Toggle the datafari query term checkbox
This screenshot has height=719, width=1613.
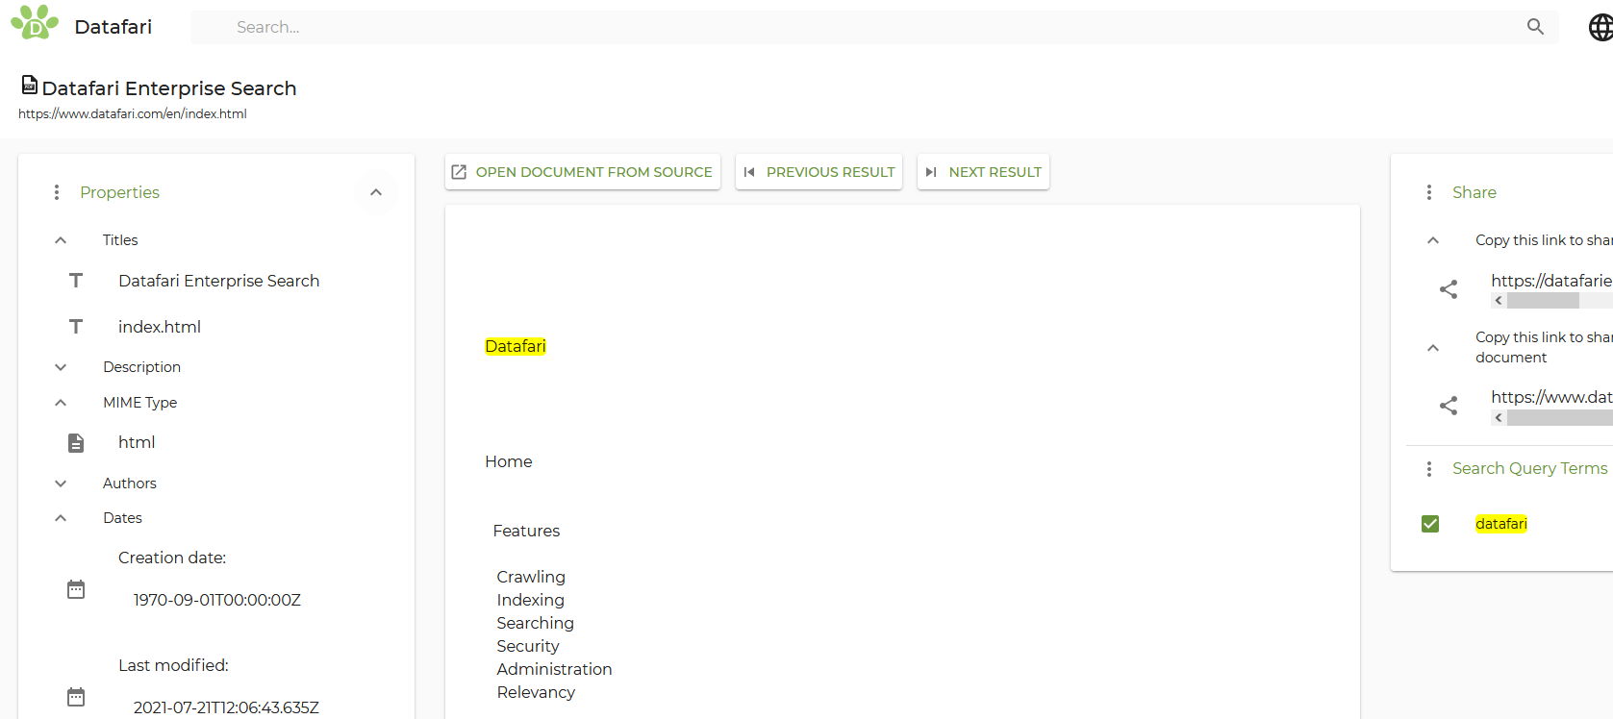[x=1430, y=524]
